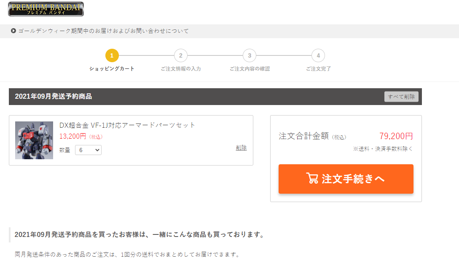This screenshot has height=263, width=459.
Task: Select step 2 order information circle
Action: coord(181,55)
